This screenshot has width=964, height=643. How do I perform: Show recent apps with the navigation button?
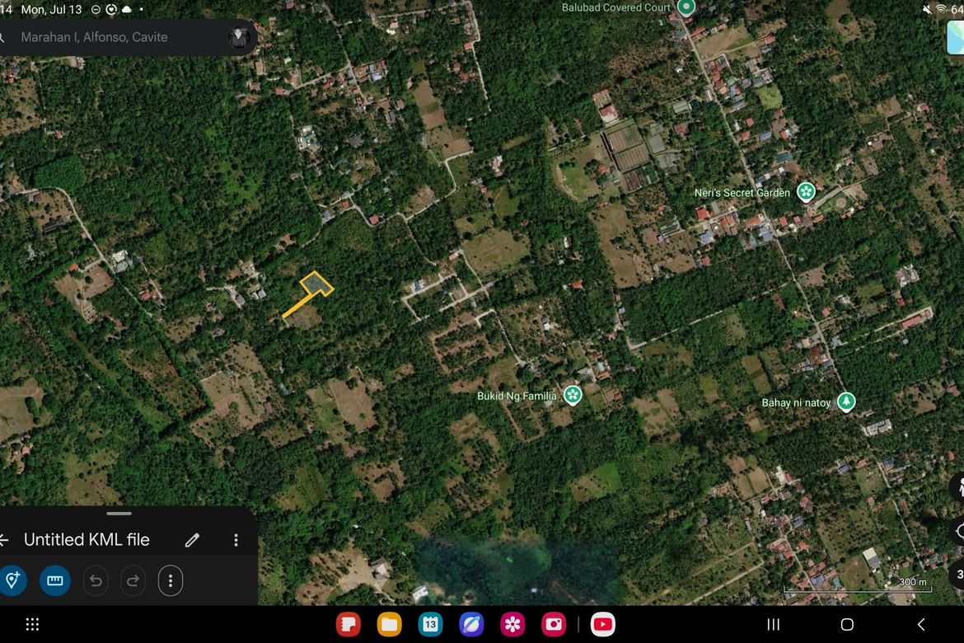[x=774, y=625]
